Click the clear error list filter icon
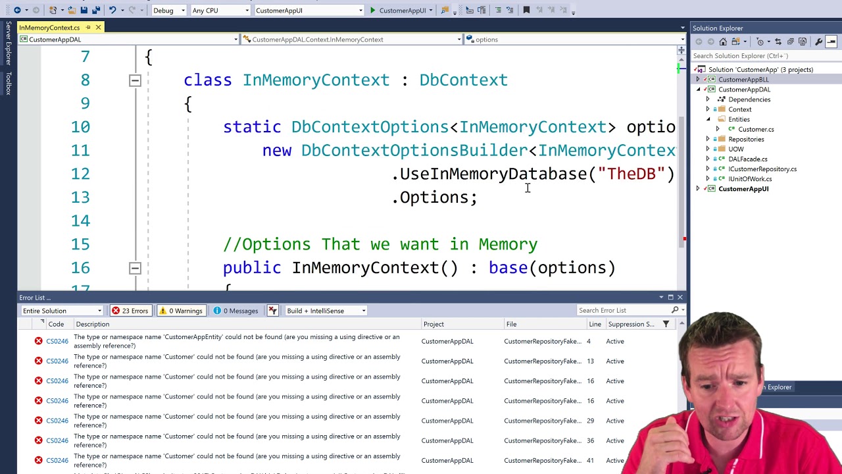Image resolution: width=842 pixels, height=474 pixels. [273, 311]
